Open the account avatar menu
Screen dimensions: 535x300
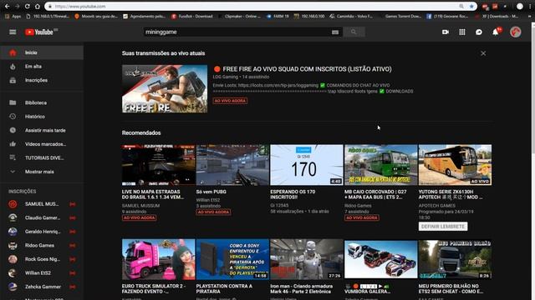[516, 32]
